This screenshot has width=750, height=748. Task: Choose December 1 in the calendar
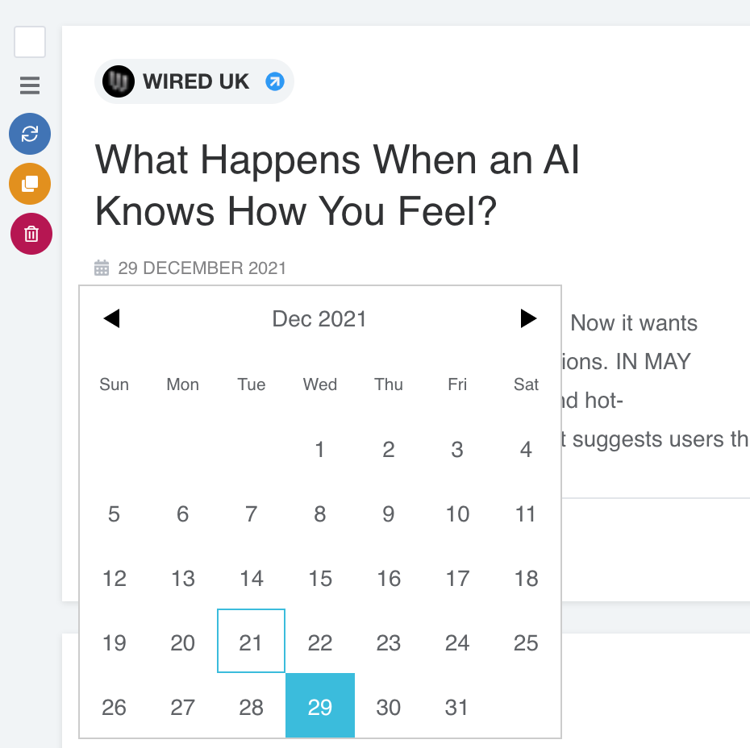coord(320,449)
